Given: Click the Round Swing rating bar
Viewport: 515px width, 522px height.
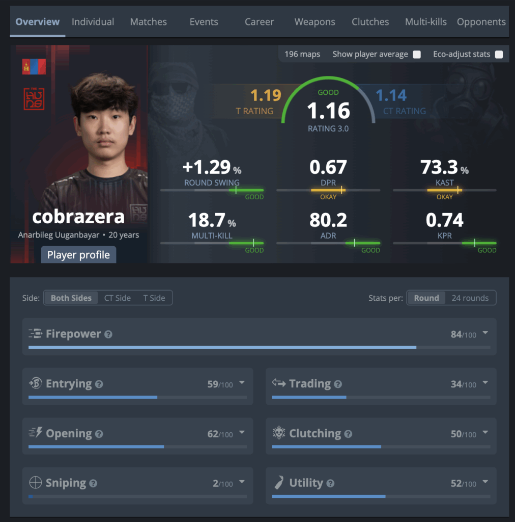Looking at the screenshot, I should click(212, 191).
